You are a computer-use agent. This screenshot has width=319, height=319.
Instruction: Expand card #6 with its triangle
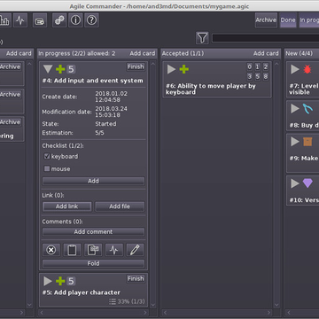click(x=171, y=69)
